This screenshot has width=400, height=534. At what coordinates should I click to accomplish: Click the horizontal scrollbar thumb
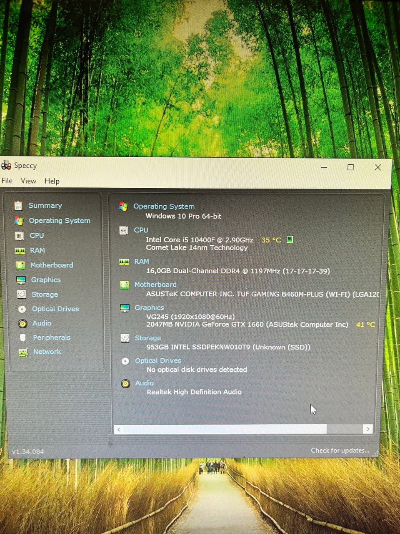(225, 429)
